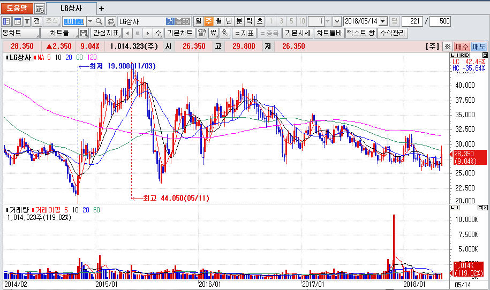The width and height of the screenshot is (490, 290).
Task: Click the swap arrows icon beside stock search
Action: [x=111, y=21]
